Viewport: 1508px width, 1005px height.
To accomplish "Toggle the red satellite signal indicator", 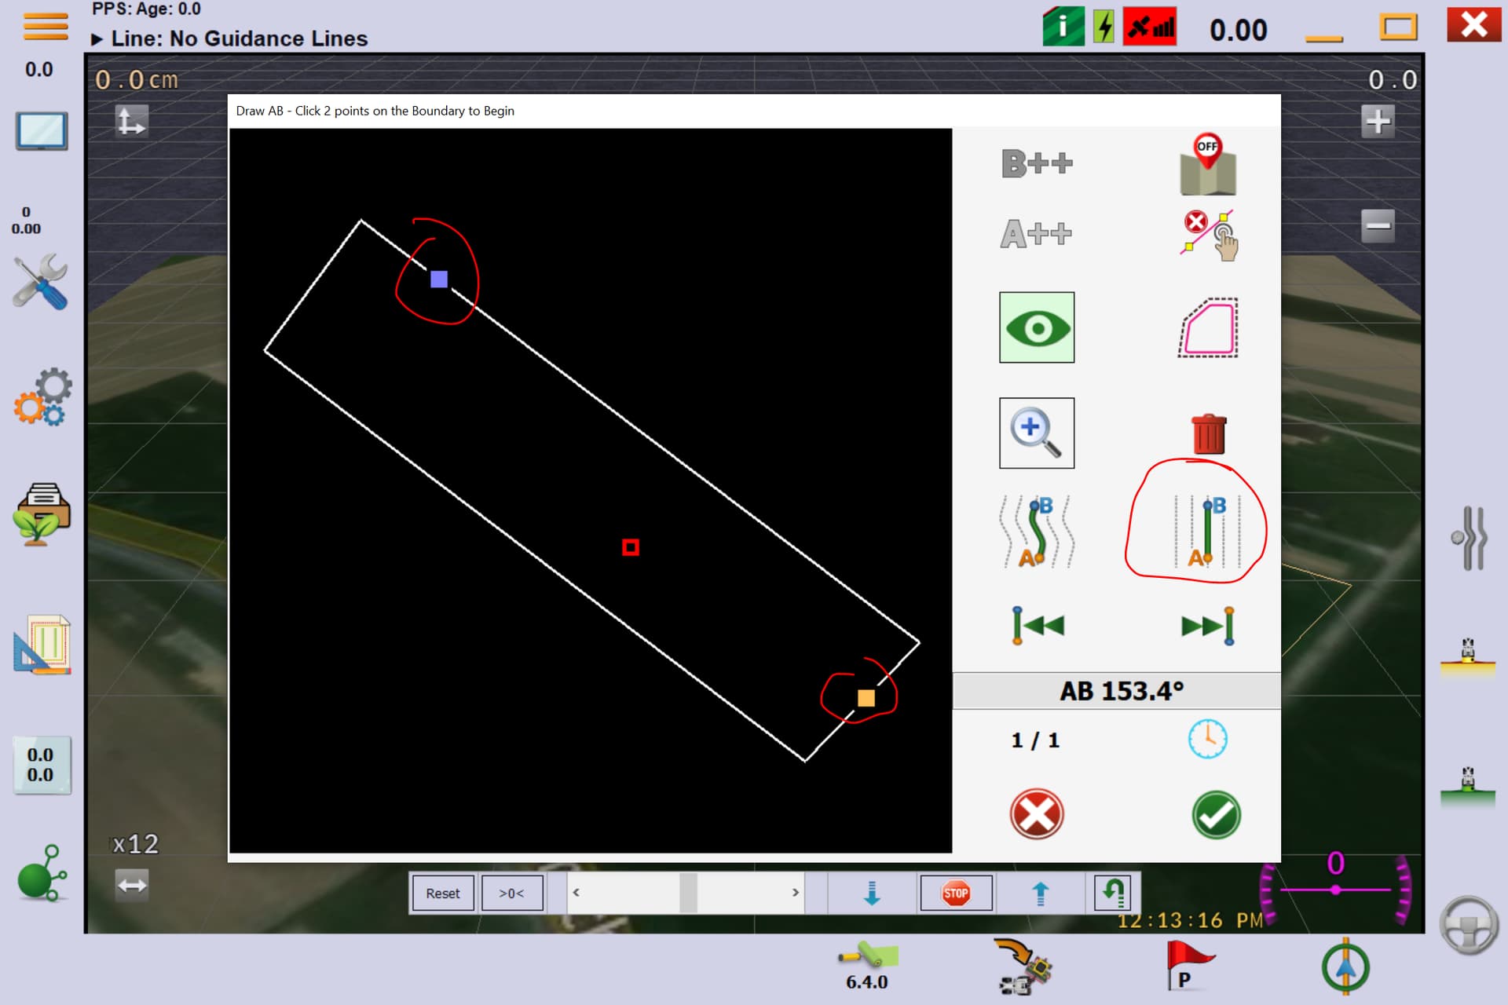I will [1150, 27].
